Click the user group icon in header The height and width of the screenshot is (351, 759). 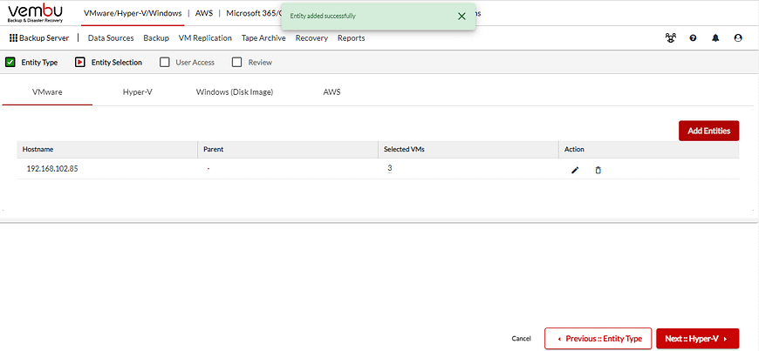pyautogui.click(x=669, y=38)
